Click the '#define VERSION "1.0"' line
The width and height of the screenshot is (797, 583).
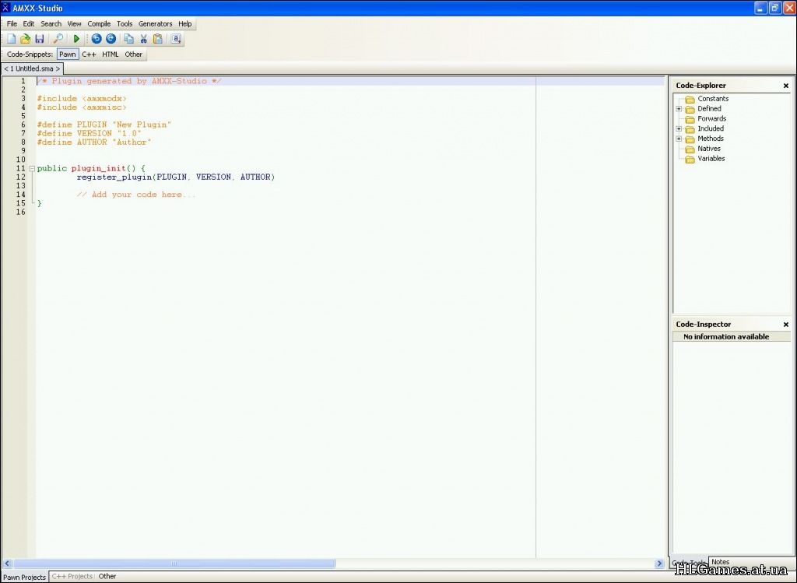[x=89, y=133]
